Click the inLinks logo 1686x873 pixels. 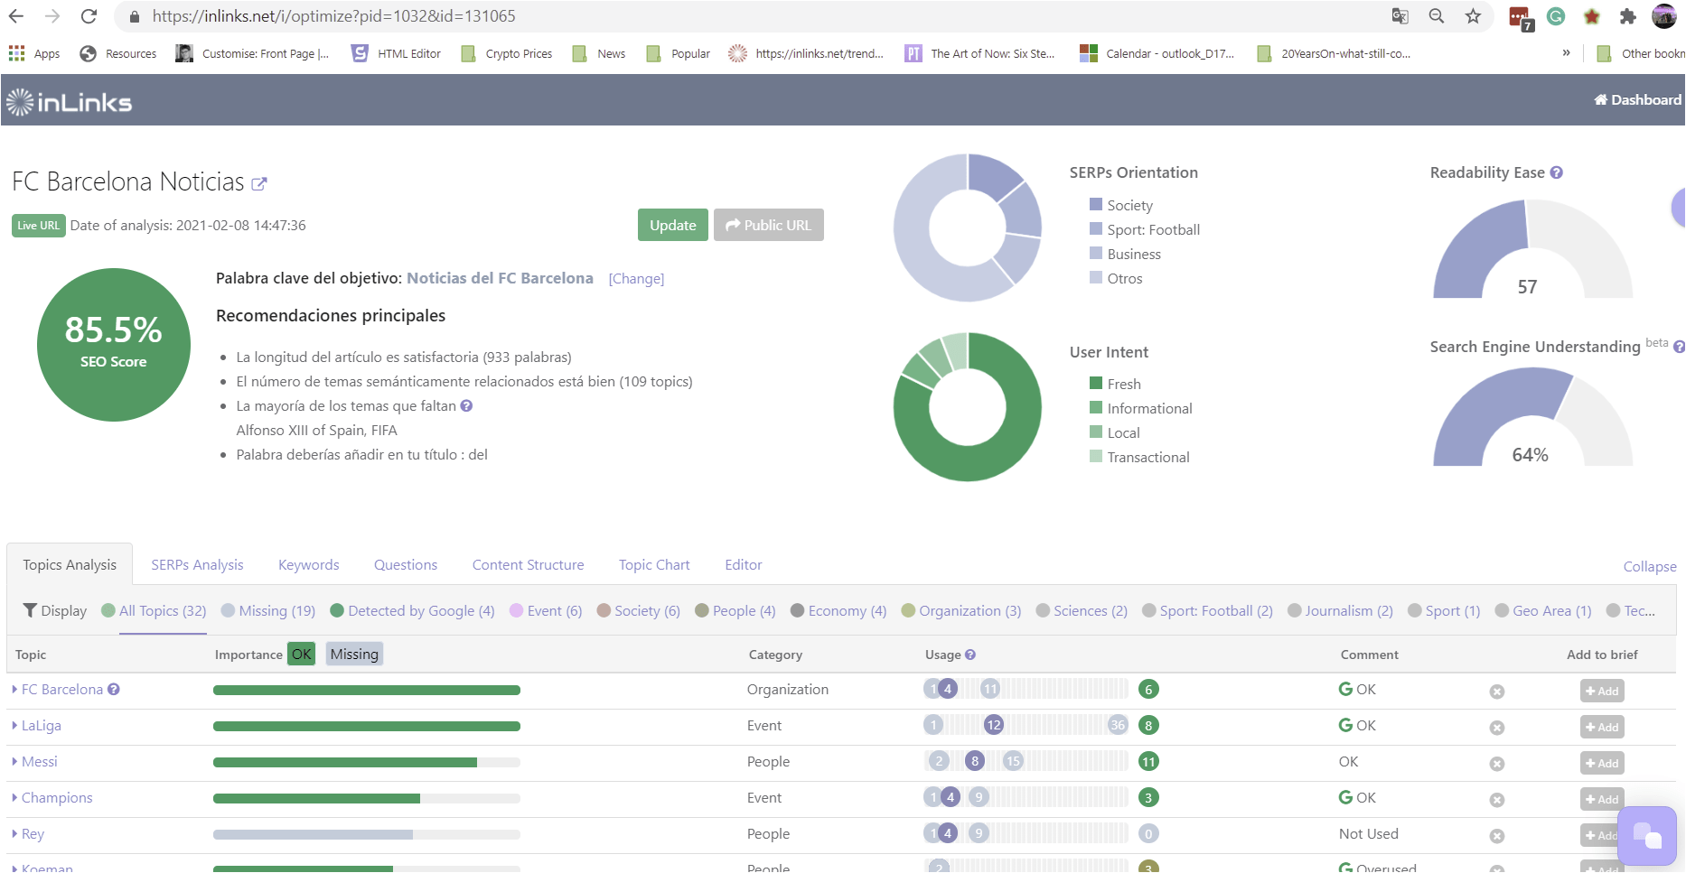pyautogui.click(x=69, y=102)
